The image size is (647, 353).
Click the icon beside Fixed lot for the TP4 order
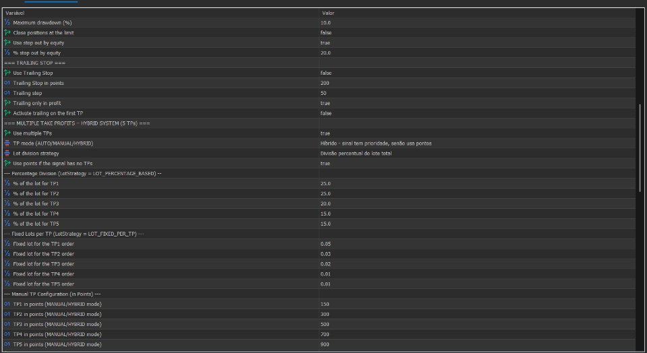pos(7,274)
